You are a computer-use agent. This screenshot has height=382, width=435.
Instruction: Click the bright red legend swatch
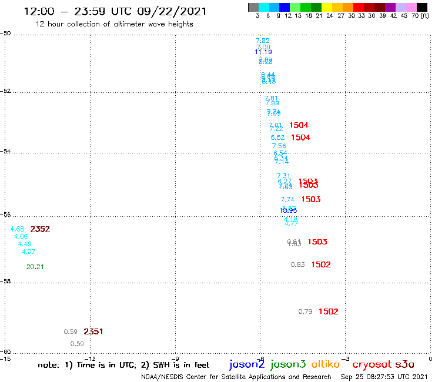(x=359, y=7)
